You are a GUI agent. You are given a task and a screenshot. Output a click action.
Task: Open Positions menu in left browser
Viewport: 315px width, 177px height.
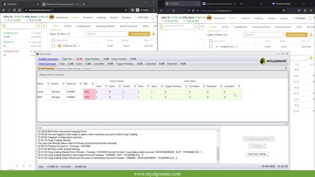88,18
